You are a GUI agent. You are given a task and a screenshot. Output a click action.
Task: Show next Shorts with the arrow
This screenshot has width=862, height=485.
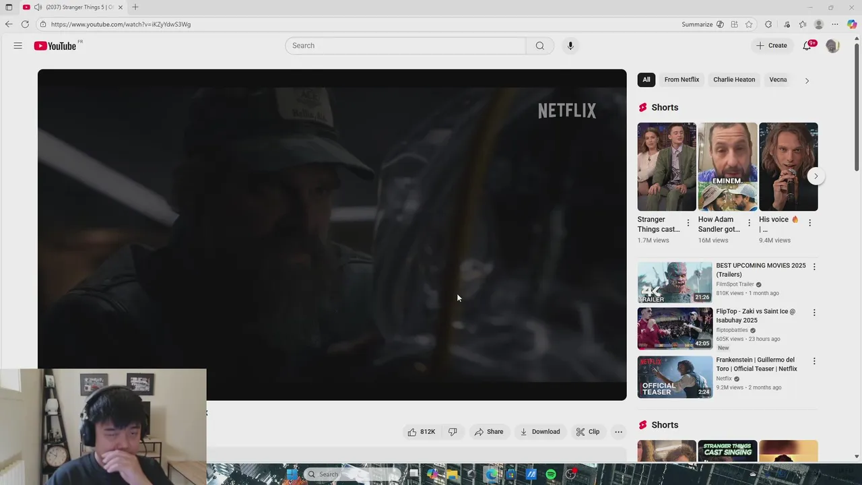click(816, 176)
